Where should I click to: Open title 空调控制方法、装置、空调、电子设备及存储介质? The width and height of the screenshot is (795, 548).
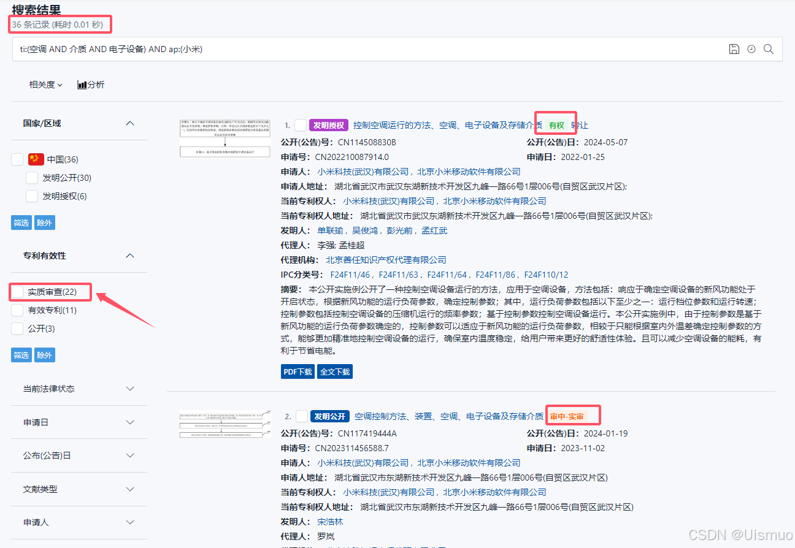(449, 416)
